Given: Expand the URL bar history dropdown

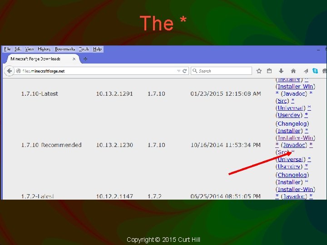Looking at the screenshot, I should coord(179,71).
